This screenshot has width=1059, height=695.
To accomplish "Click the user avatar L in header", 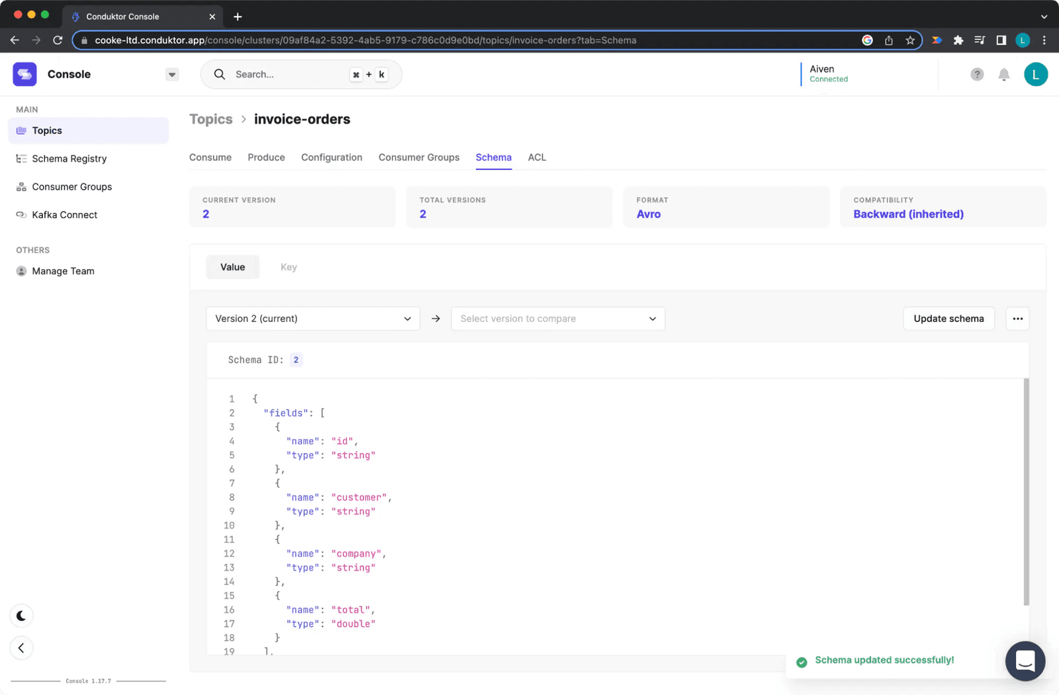I will click(1035, 75).
